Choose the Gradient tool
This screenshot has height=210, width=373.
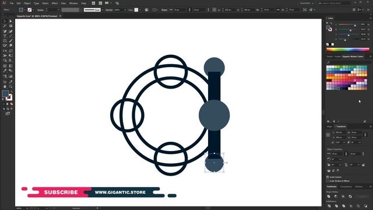[x=10, y=66]
